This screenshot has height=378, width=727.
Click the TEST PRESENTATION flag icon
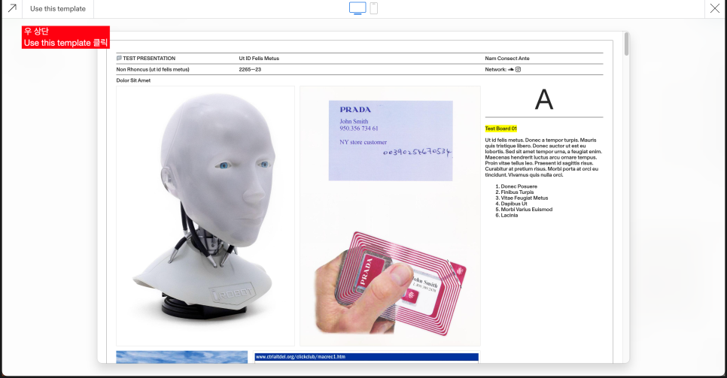[x=119, y=59]
